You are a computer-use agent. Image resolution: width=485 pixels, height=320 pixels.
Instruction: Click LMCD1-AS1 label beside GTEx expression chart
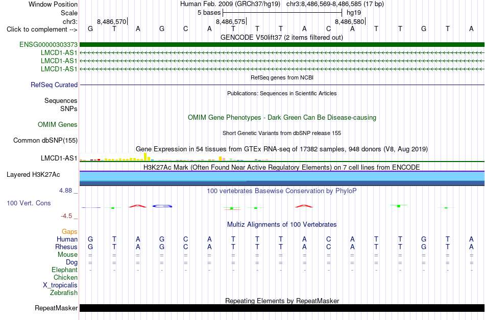click(x=59, y=158)
